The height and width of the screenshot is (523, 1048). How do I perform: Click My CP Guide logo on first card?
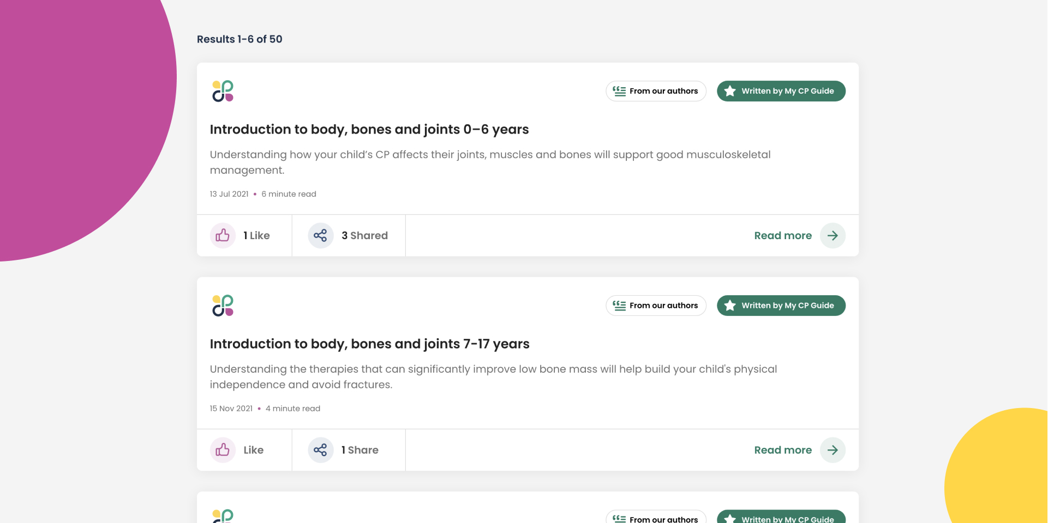[223, 91]
